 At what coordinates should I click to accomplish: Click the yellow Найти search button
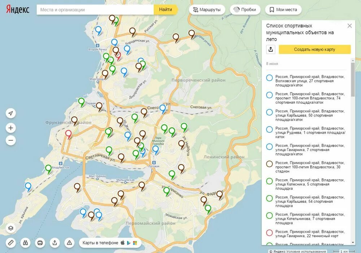point(165,10)
